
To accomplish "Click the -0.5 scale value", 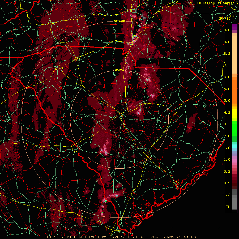I will (x=226, y=183).
